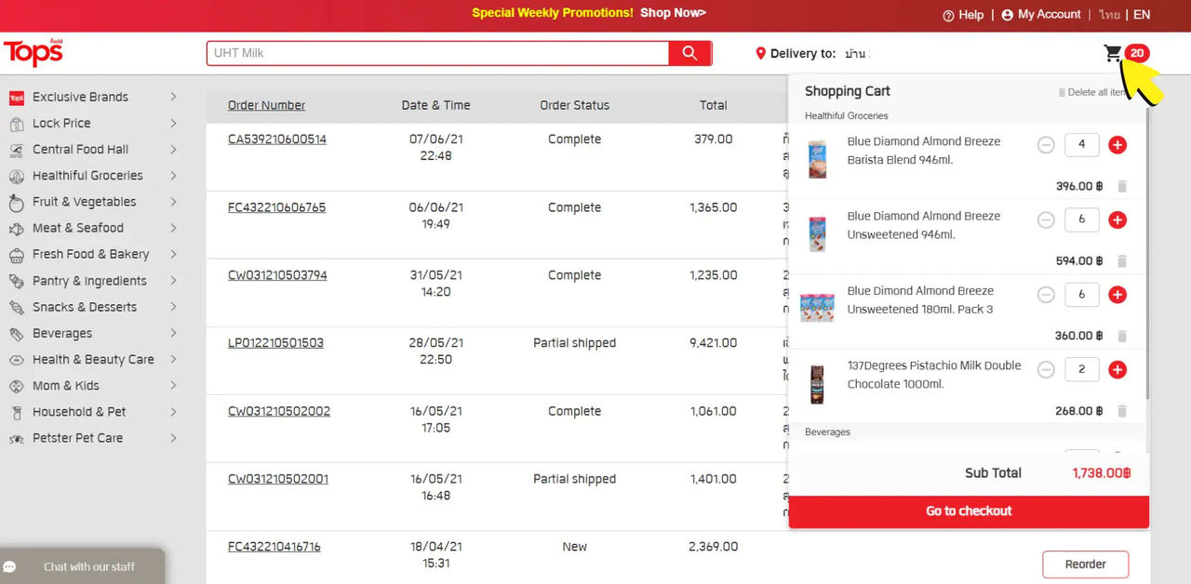Click the Mom & Kids icon
Viewport: 1191px width, 584px height.
[16, 386]
